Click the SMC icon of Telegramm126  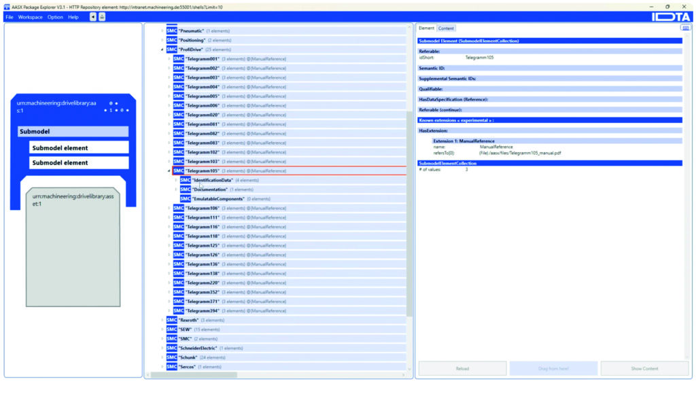(x=179, y=254)
